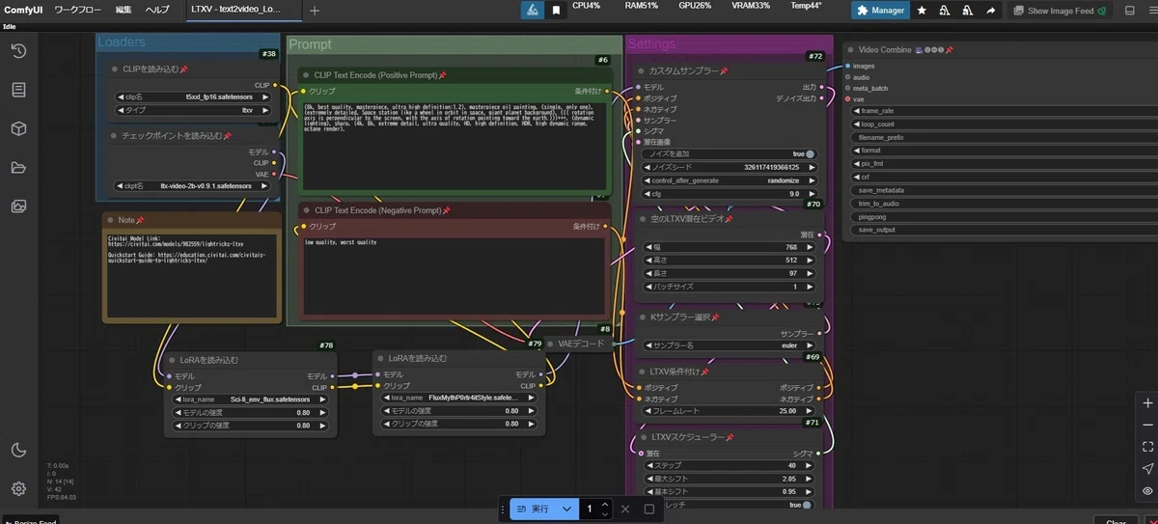The width and height of the screenshot is (1158, 524).
Task: Change サンプラー名 euler combo
Action: pyautogui.click(x=731, y=345)
